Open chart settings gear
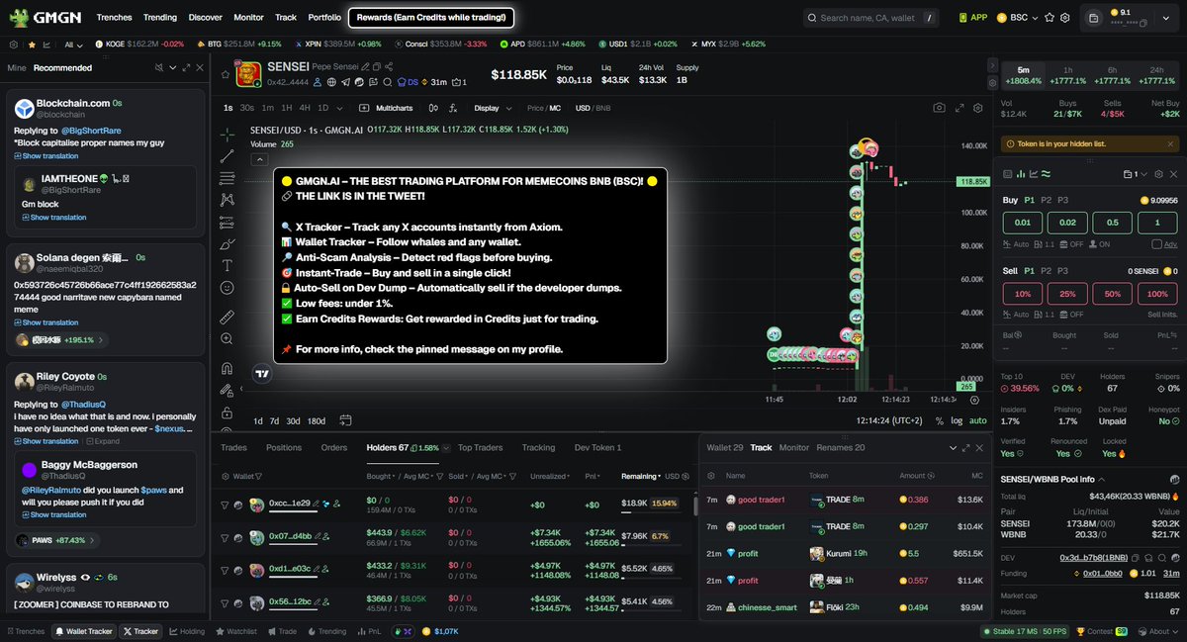 click(978, 108)
